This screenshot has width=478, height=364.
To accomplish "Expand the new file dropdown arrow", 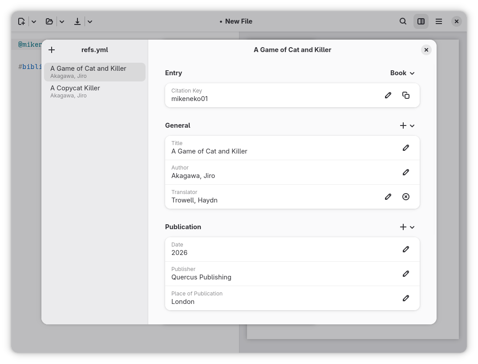I will click(x=34, y=22).
